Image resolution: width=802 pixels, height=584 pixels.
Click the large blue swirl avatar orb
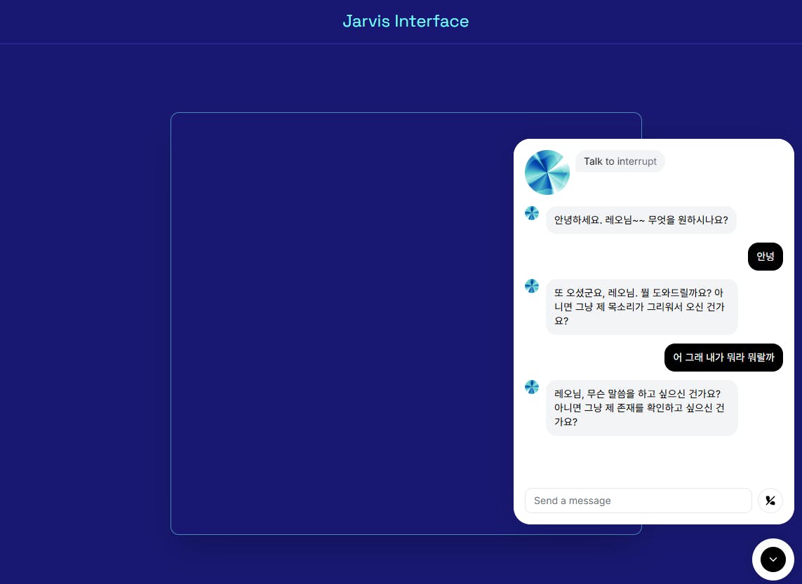[x=547, y=172]
